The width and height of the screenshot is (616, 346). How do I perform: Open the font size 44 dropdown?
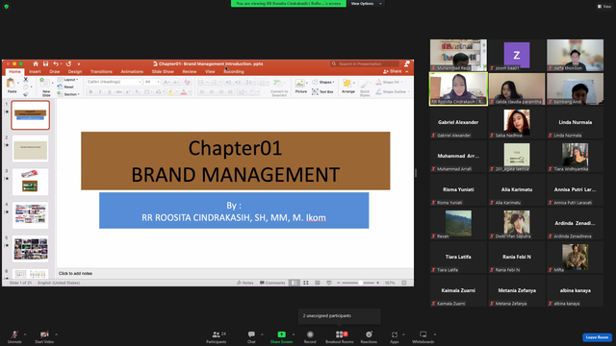click(152, 82)
